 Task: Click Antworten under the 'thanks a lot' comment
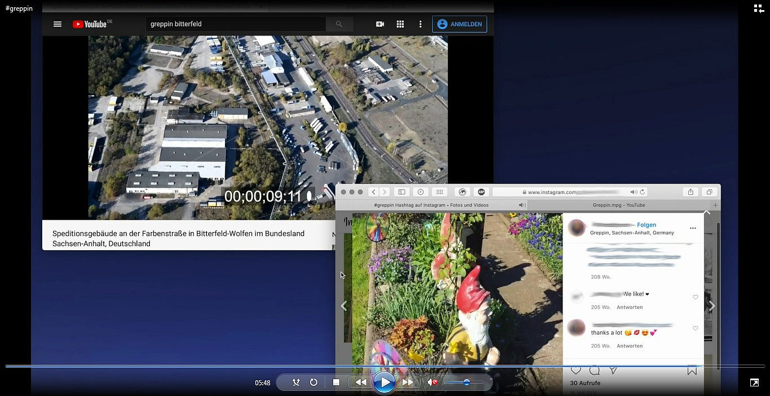click(630, 346)
